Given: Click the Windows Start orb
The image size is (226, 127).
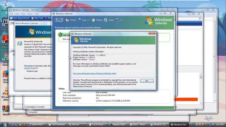Looking at the screenshot, I should pos(5,124).
